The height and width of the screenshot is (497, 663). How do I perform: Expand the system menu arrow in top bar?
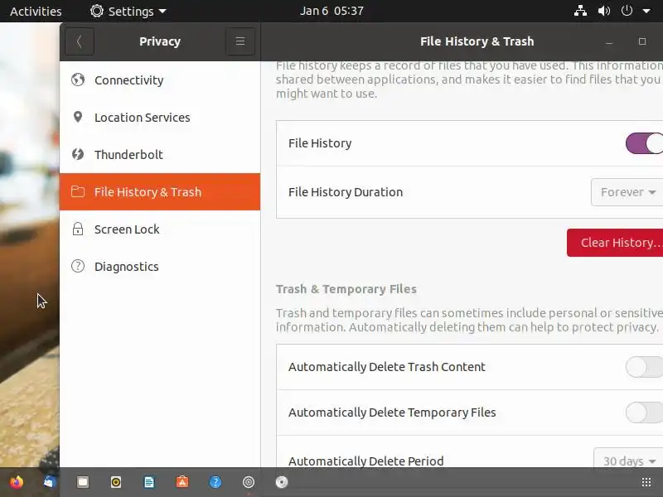coord(646,12)
